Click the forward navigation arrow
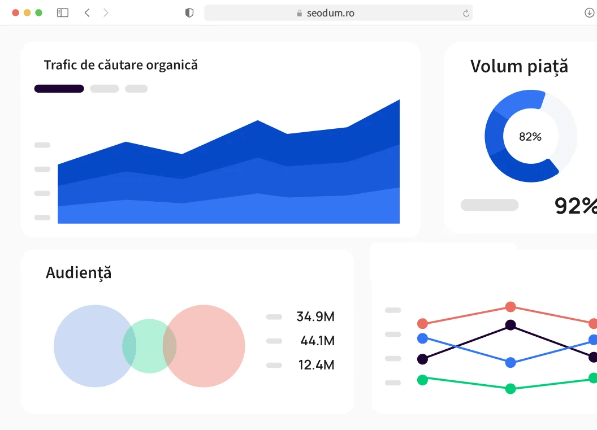Image resolution: width=597 pixels, height=430 pixels. tap(105, 12)
